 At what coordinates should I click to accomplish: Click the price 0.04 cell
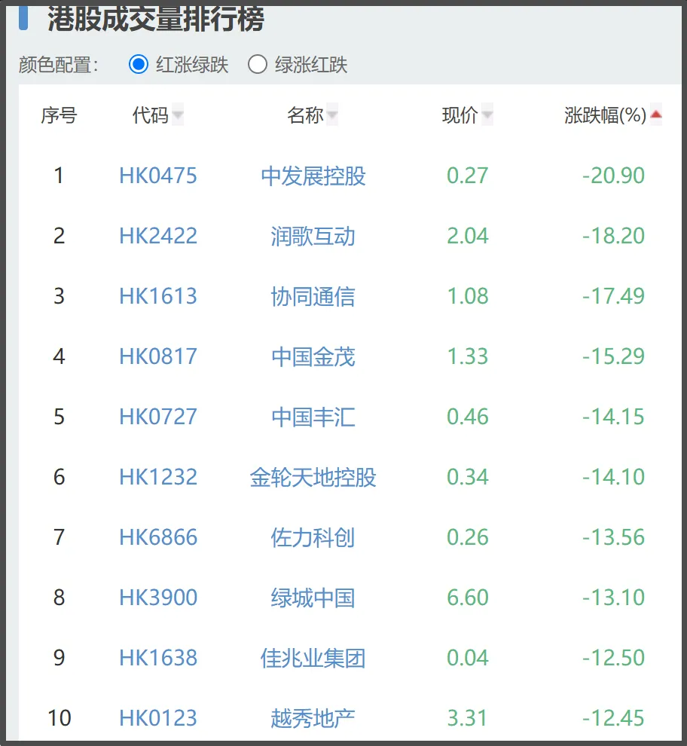468,658
